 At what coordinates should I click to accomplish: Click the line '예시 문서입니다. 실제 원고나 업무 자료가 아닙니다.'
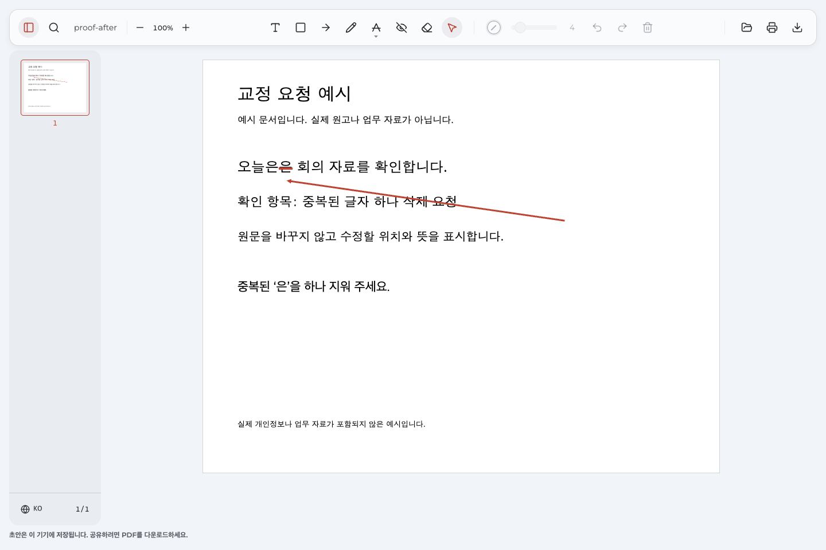345,120
